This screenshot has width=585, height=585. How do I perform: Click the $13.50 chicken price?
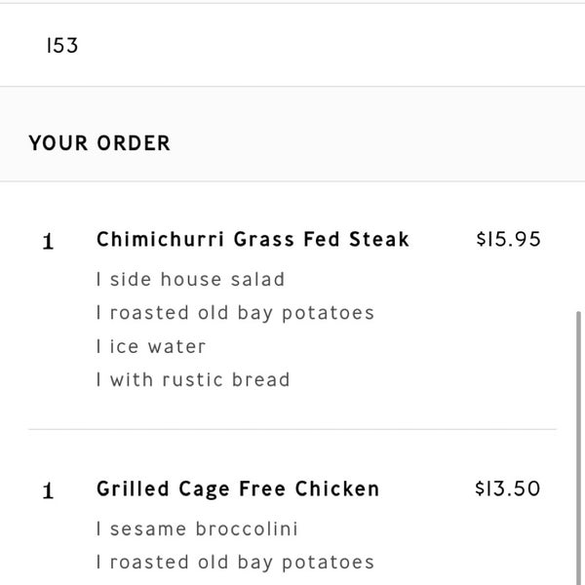click(x=507, y=489)
